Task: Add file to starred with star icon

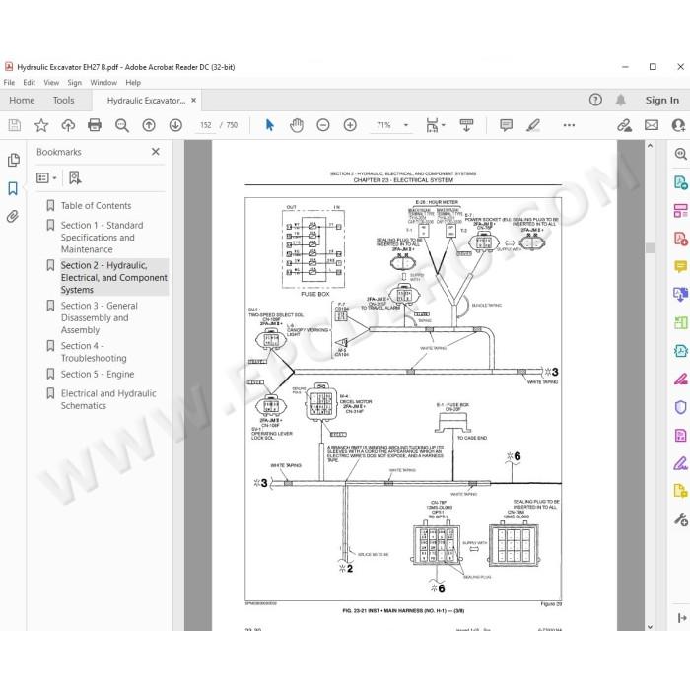Action: [x=41, y=125]
